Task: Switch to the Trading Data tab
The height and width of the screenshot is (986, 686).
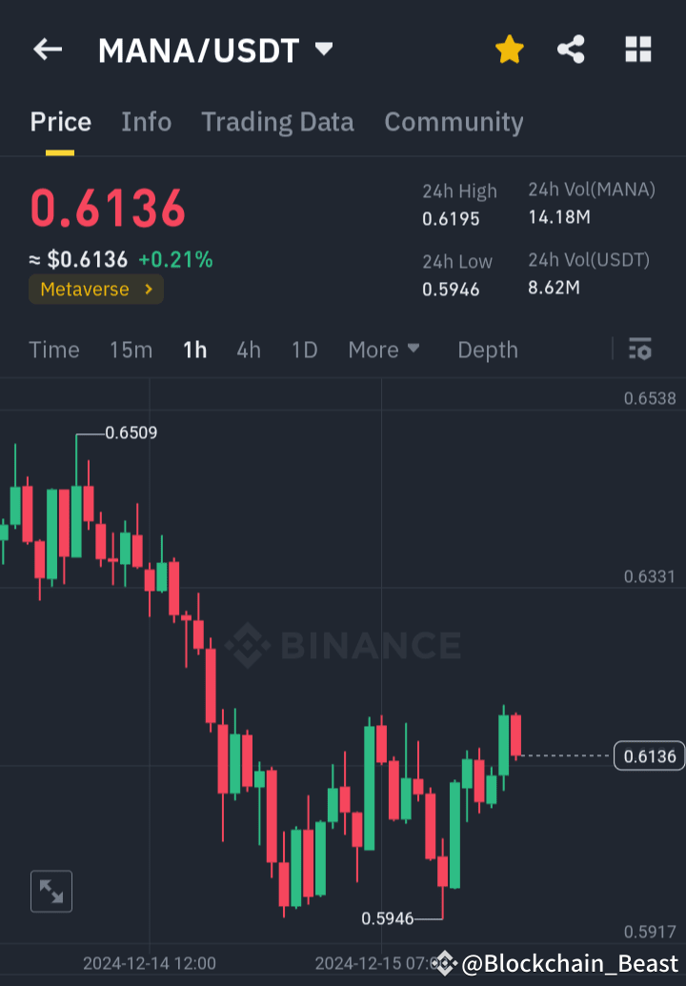Action: pos(277,122)
